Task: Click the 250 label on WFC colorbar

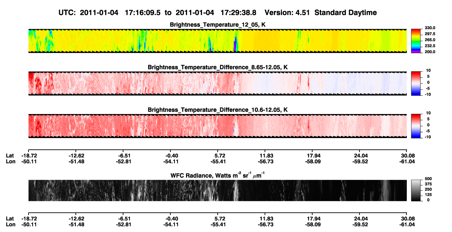Action: coord(428,189)
